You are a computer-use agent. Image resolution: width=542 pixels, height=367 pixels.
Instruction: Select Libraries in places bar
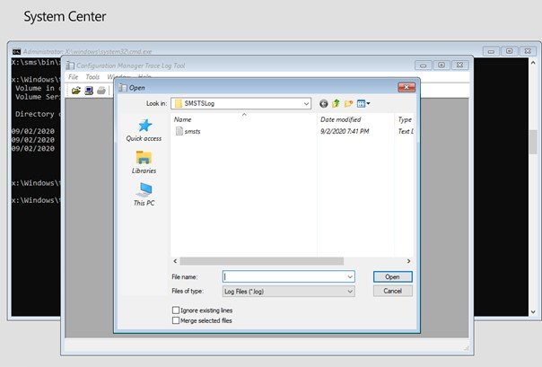(144, 162)
